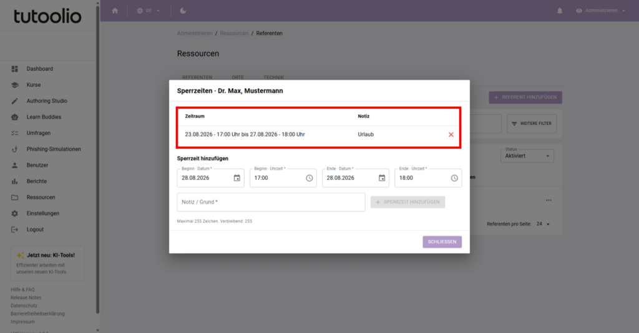The height and width of the screenshot is (333, 639).
Task: Open the Release Notes link
Action: [26, 298]
